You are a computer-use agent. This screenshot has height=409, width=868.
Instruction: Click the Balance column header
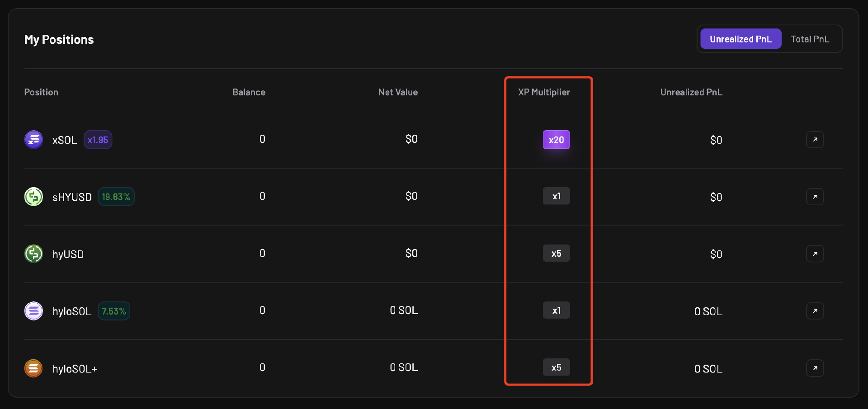pos(249,92)
